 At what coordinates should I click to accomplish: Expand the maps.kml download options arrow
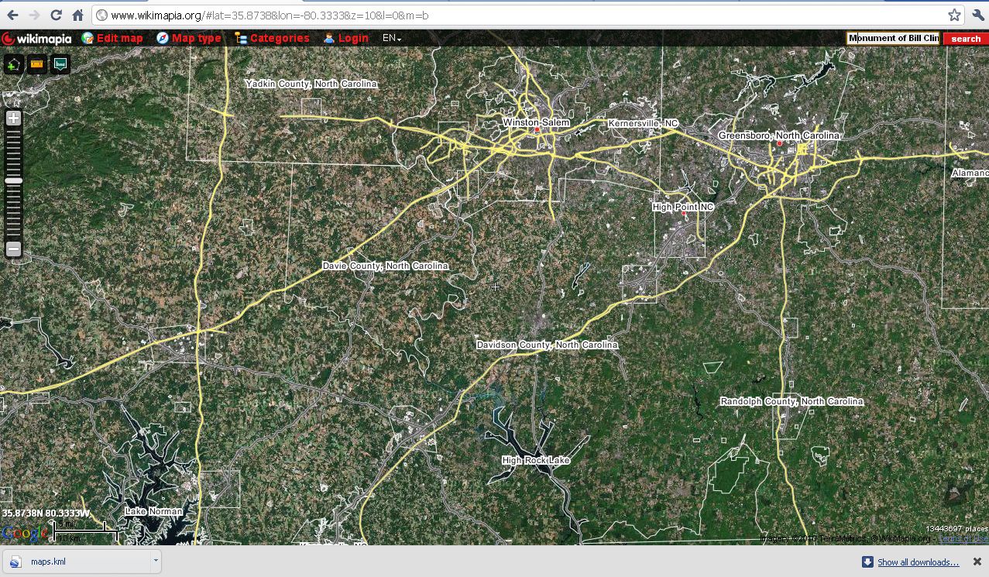[x=156, y=561]
